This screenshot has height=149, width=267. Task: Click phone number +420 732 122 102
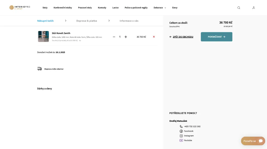192,126
